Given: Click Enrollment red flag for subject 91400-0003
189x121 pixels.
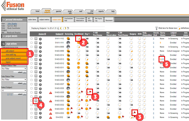Looking at the screenshot, I should 82,100.
